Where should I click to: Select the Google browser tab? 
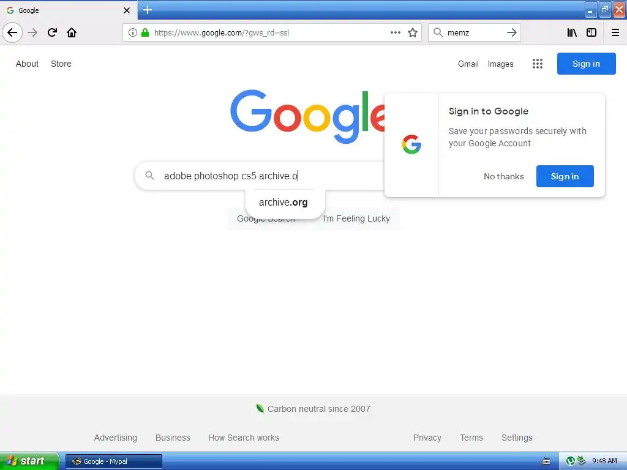[68, 10]
